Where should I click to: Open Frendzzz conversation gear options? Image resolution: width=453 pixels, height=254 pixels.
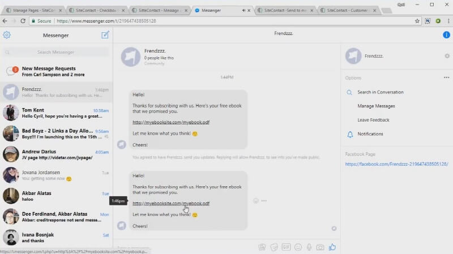click(x=447, y=56)
